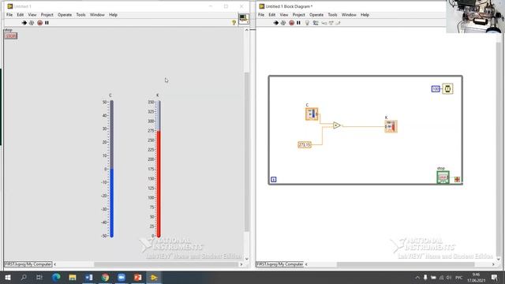Image resolution: width=505 pixels, height=284 pixels.
Task: Open Tools menu in front panel window
Action: point(80,15)
